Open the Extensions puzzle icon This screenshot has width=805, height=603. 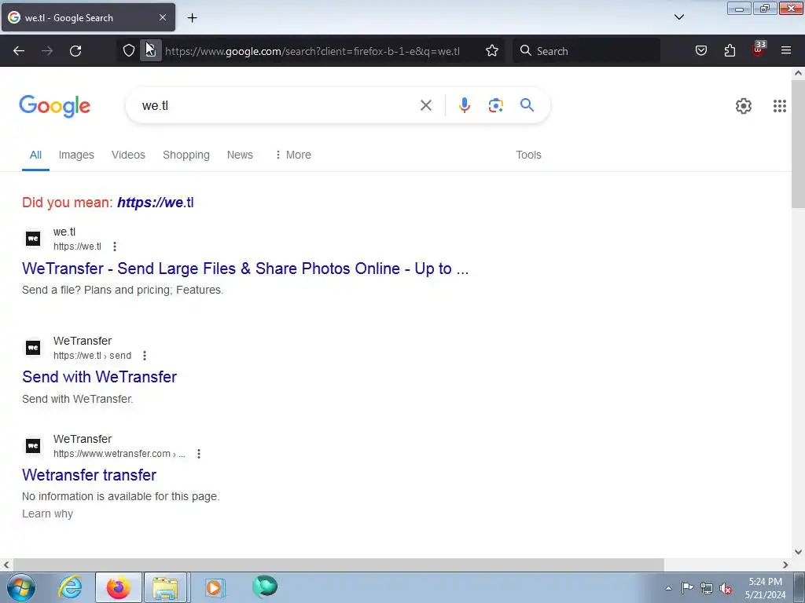[730, 50]
